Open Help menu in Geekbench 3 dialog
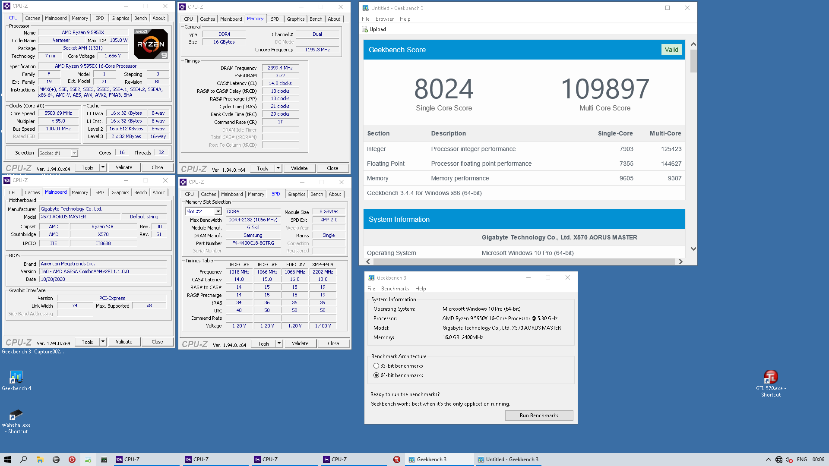 [421, 289]
